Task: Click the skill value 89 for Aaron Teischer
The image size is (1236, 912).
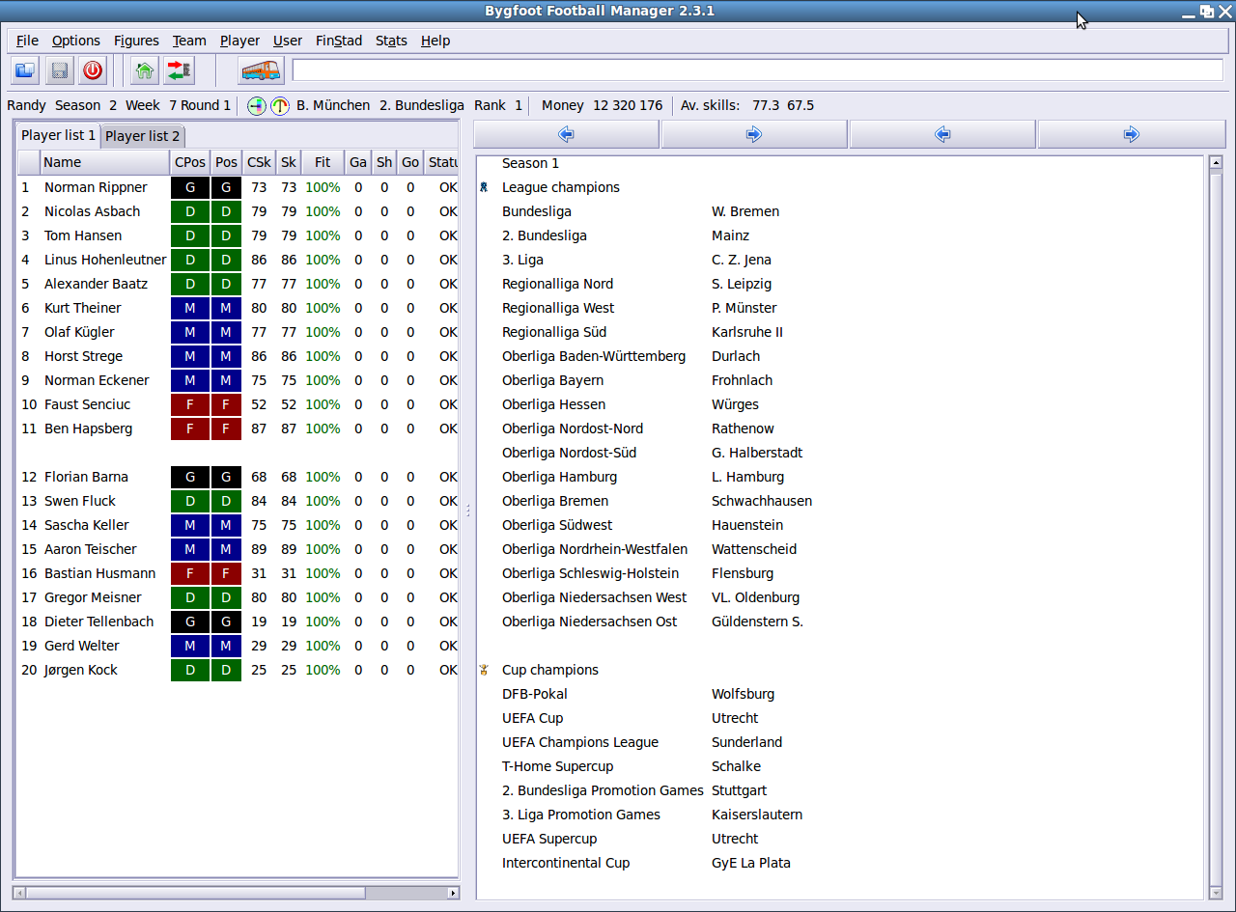Action: click(x=289, y=549)
